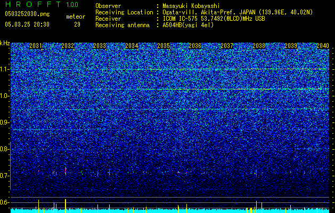Click the 2038 time marker

coord(259,46)
